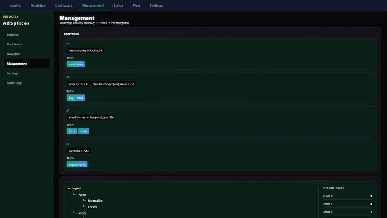The image size is (387, 218).
Task: Click the 'flag + hold' action chip
Action: pyautogui.click(x=76, y=98)
